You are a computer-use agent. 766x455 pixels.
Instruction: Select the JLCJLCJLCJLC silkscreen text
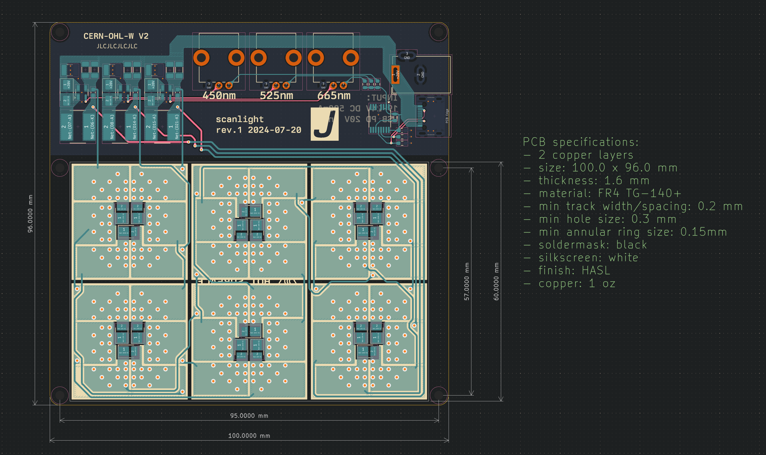pyautogui.click(x=117, y=46)
